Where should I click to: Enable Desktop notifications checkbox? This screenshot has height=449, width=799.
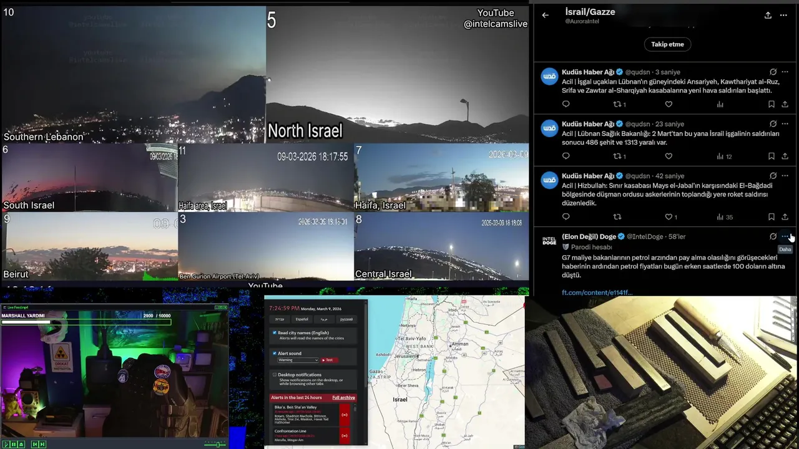(275, 375)
